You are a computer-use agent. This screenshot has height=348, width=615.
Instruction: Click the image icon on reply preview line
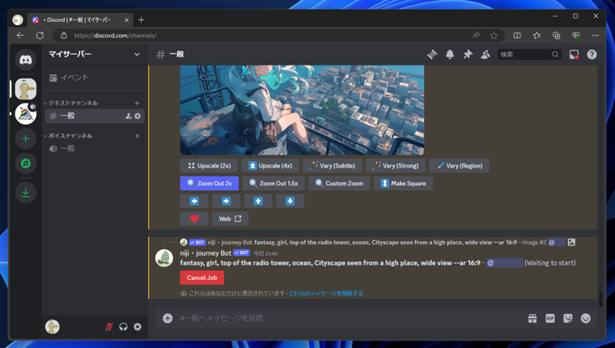coord(571,243)
